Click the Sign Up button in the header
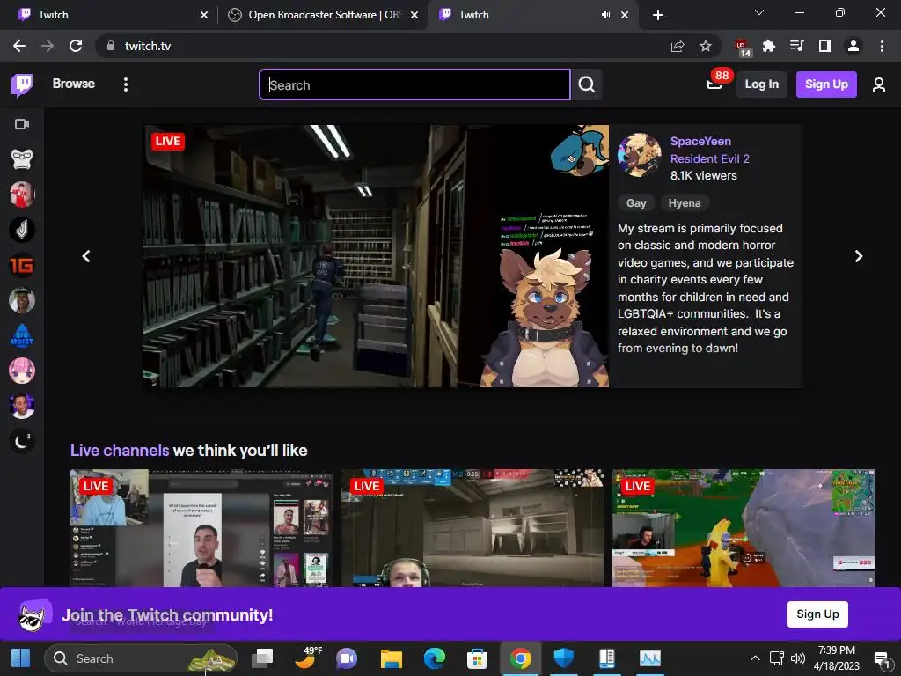 [x=825, y=84]
